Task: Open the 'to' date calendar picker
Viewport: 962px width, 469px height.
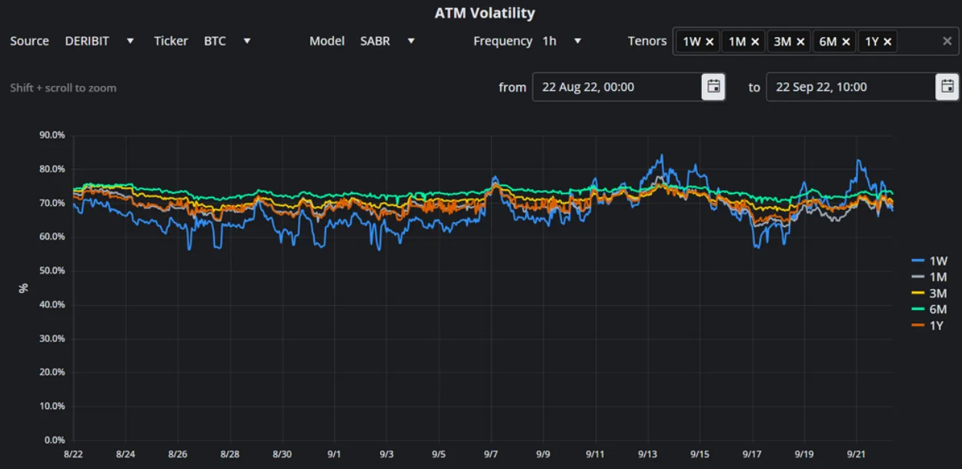Action: click(947, 87)
